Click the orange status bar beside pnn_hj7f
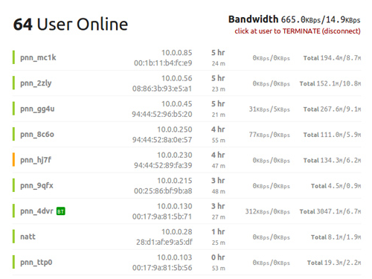 13,160
